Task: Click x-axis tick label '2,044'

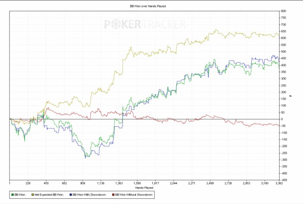Action: (174, 183)
